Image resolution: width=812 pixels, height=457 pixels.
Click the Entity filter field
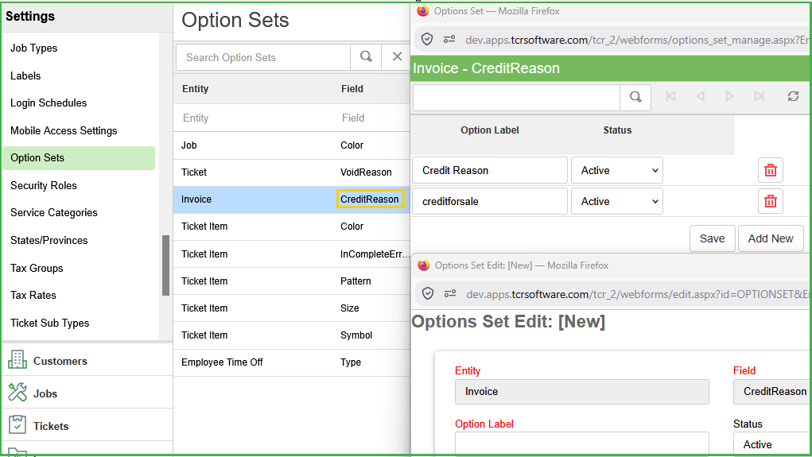[254, 118]
